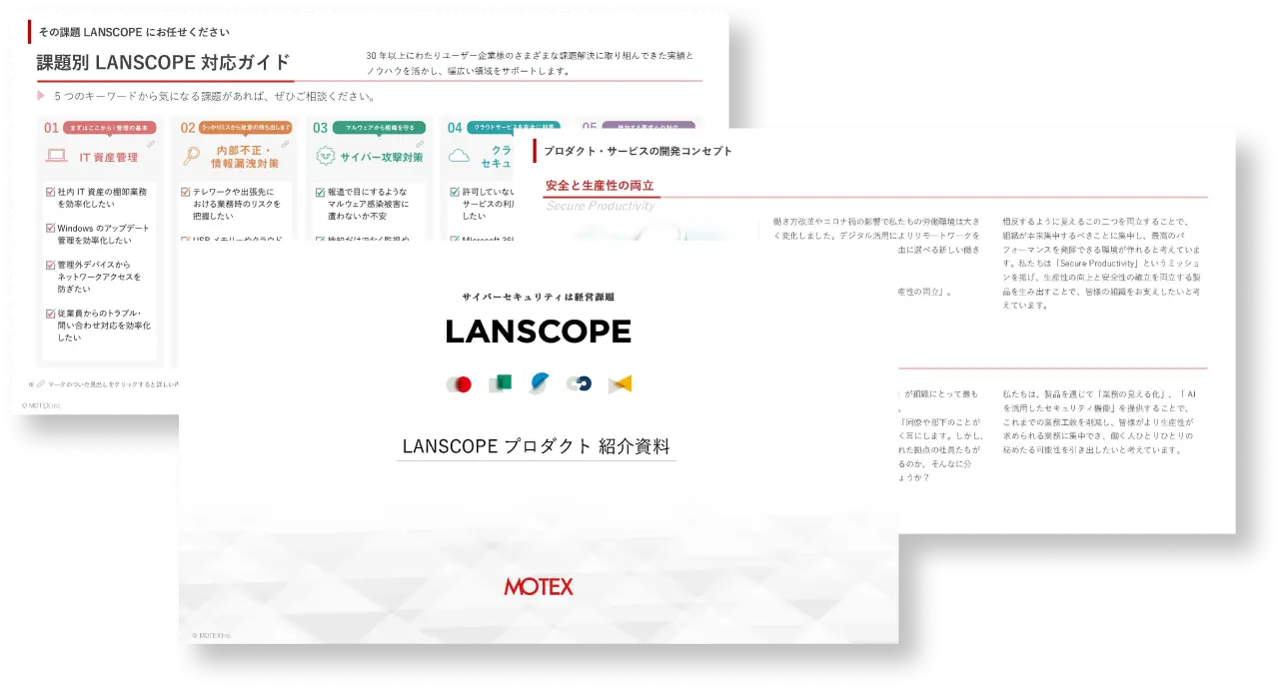Toggle the 従業員からのトラブル checkbox
Image resolution: width=1280 pixels, height=688 pixels.
pos(51,314)
